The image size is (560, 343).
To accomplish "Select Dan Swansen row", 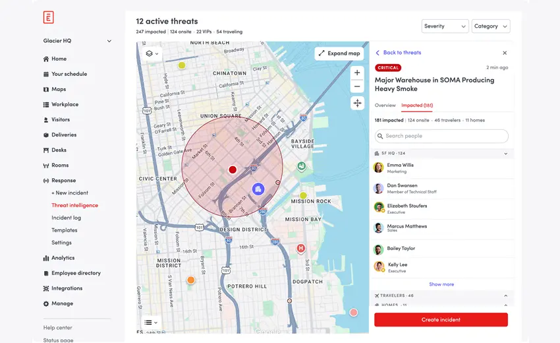I will 443,188.
